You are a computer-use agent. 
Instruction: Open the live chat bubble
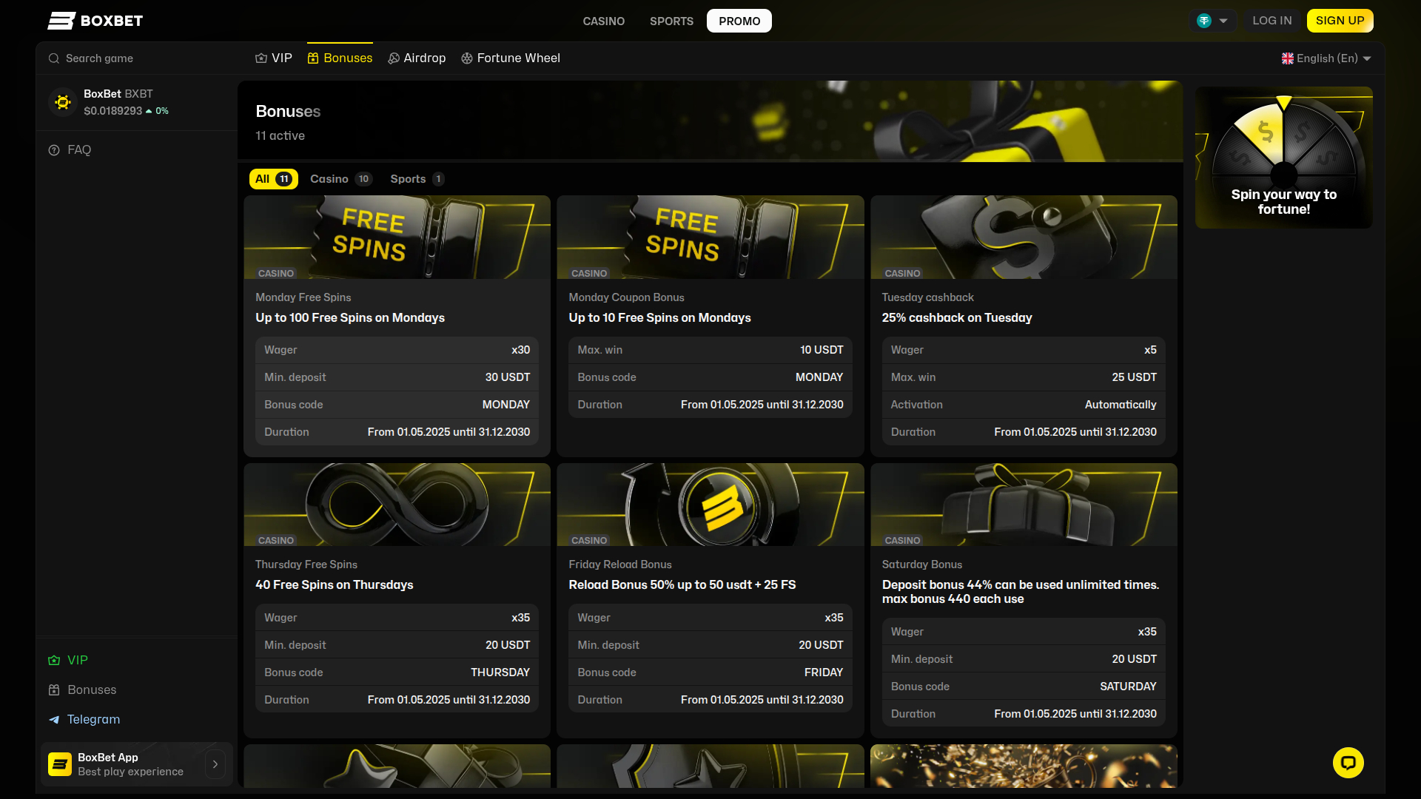[1348, 762]
